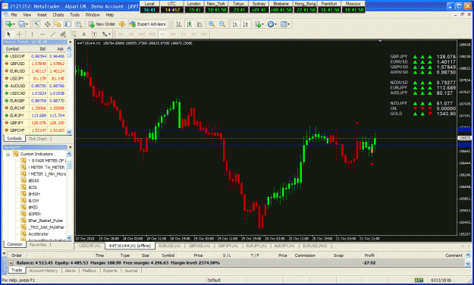Open the Account History terminal tab
Screen dimensions: 474x285
(x=43, y=271)
